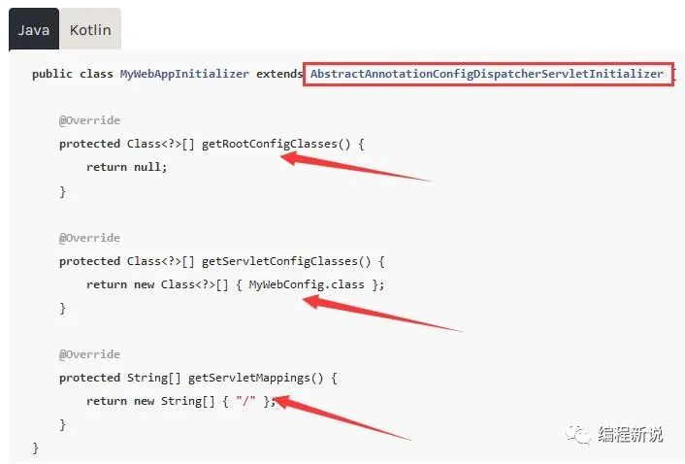
Task: Click the red arrow pointing at the "/" mapping
Action: tap(342, 417)
